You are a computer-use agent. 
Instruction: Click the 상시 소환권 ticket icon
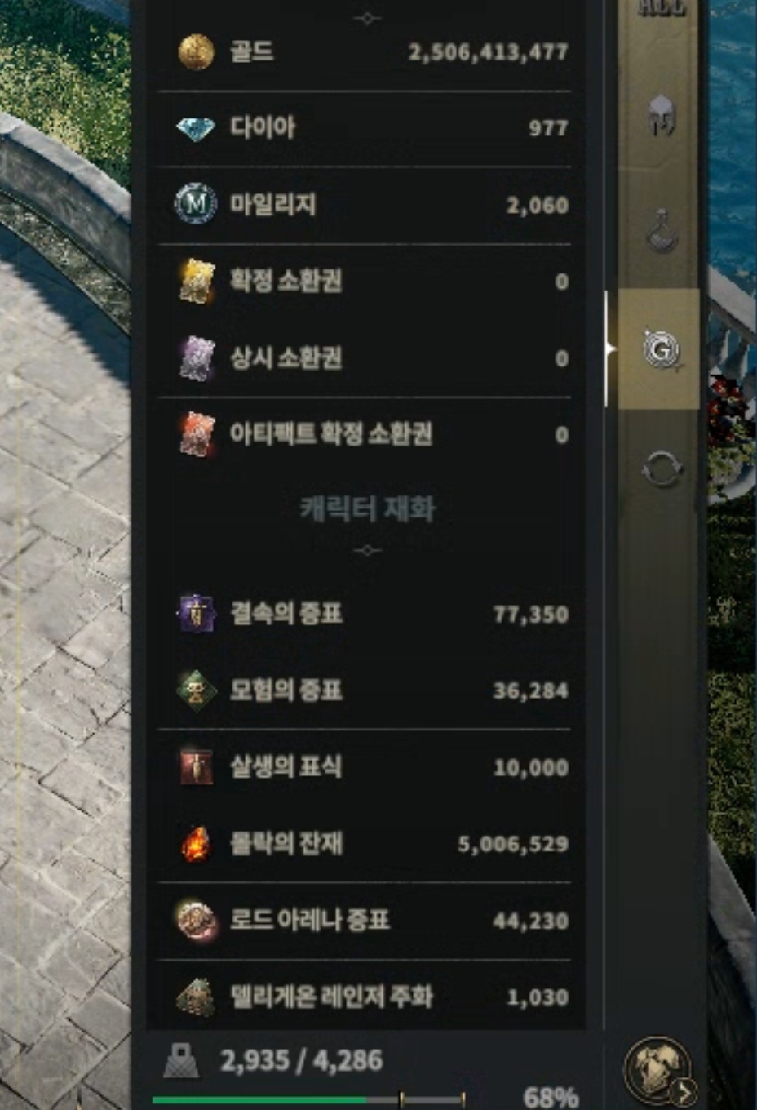[x=197, y=357]
